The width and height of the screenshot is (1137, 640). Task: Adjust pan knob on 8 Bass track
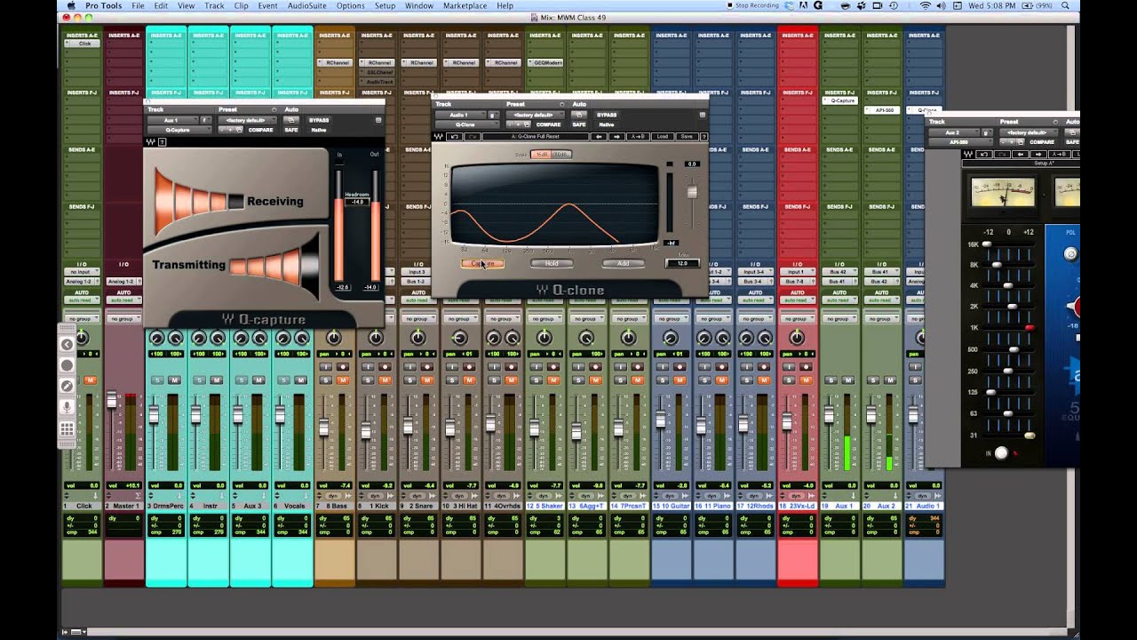tap(334, 338)
